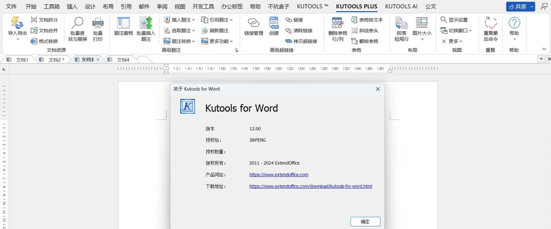Screen dimensions: 551x229
Task: Click the Kutools K logo in dialog
Action: coord(188,106)
